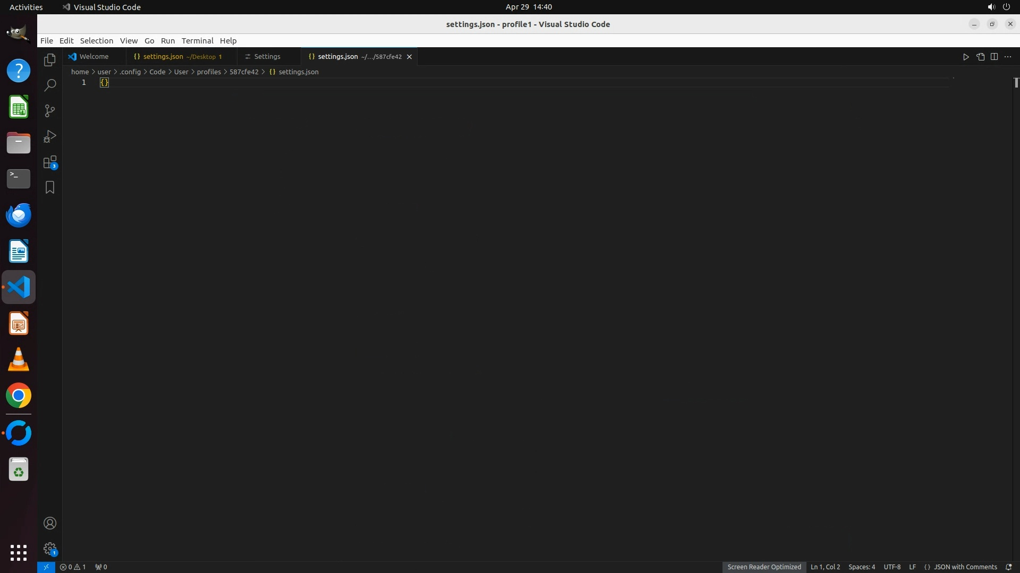This screenshot has width=1020, height=573.
Task: Expand profiles breadcrumb segment
Action: pyautogui.click(x=209, y=72)
